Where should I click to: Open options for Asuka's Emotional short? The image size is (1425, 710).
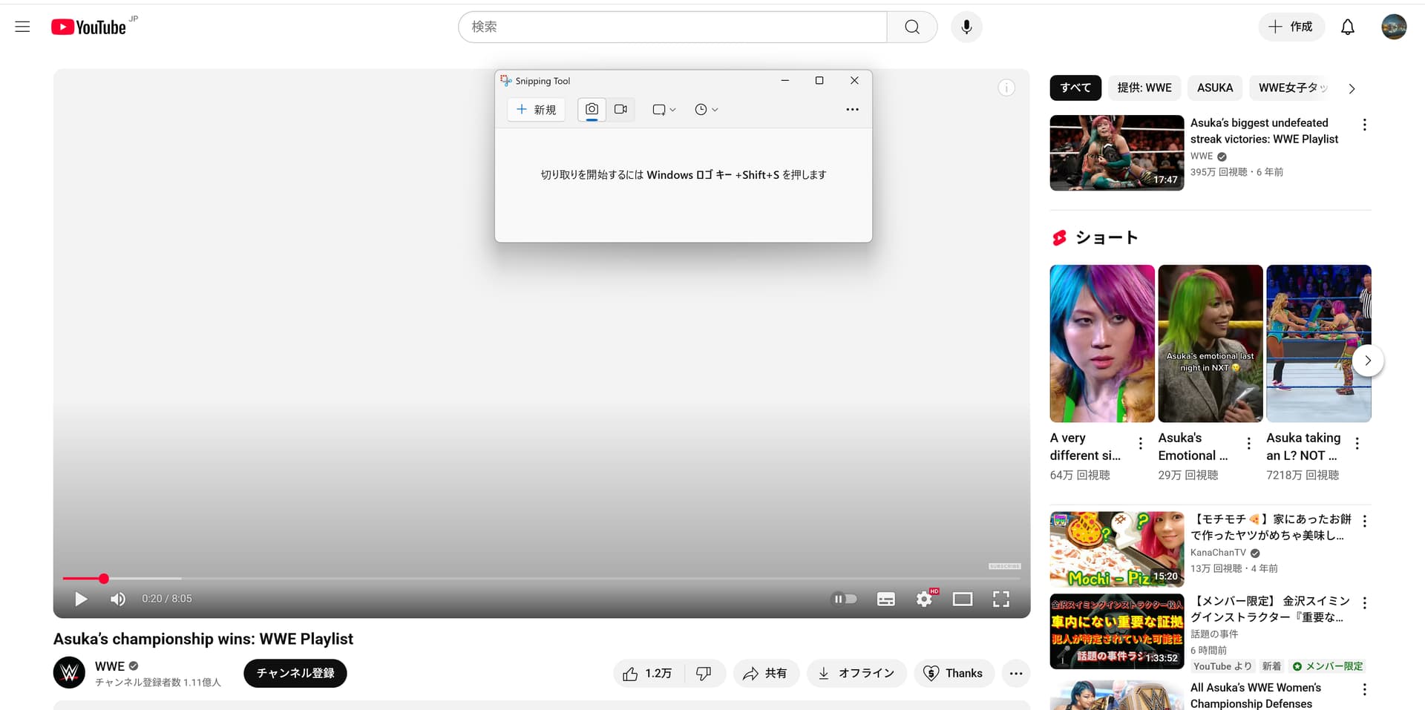point(1249,444)
